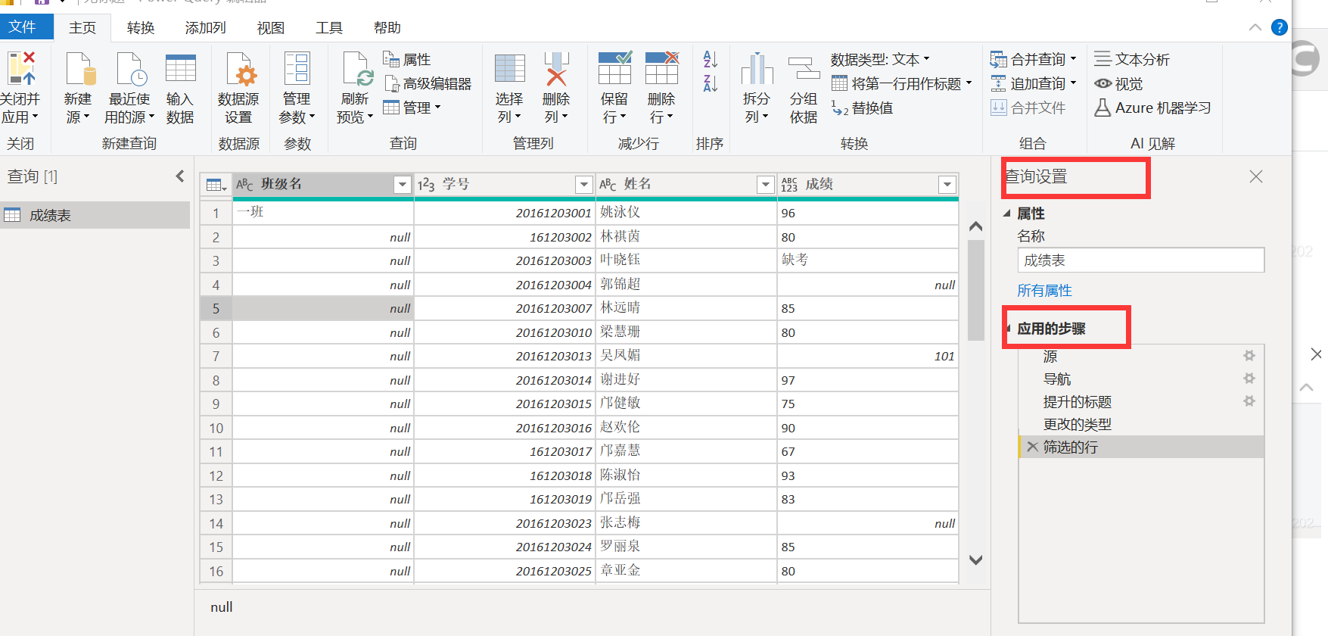Open the help question mark icon

[x=1280, y=27]
